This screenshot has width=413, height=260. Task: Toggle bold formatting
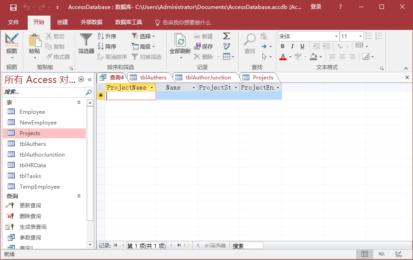(x=282, y=46)
